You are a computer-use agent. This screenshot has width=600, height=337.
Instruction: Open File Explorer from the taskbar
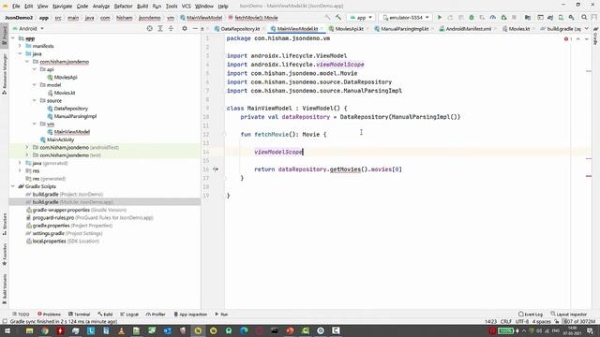tap(29, 330)
